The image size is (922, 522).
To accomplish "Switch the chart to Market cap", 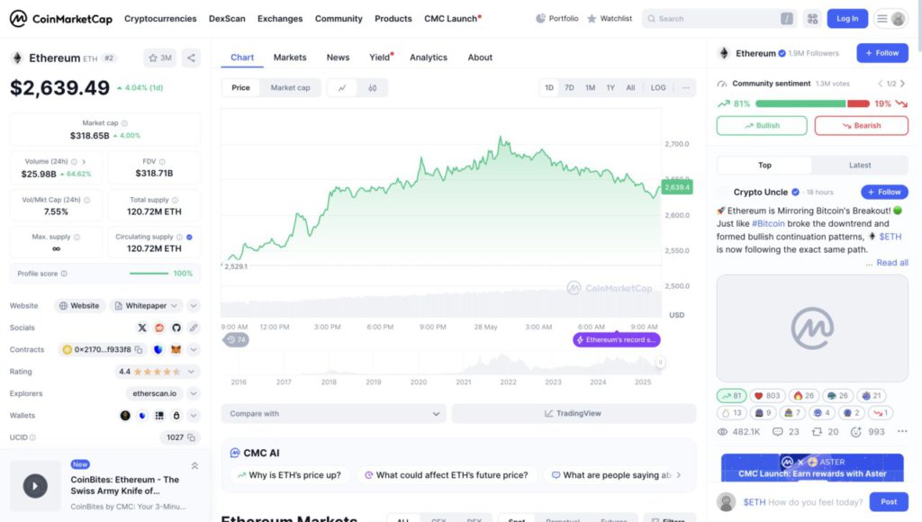I will (x=290, y=88).
